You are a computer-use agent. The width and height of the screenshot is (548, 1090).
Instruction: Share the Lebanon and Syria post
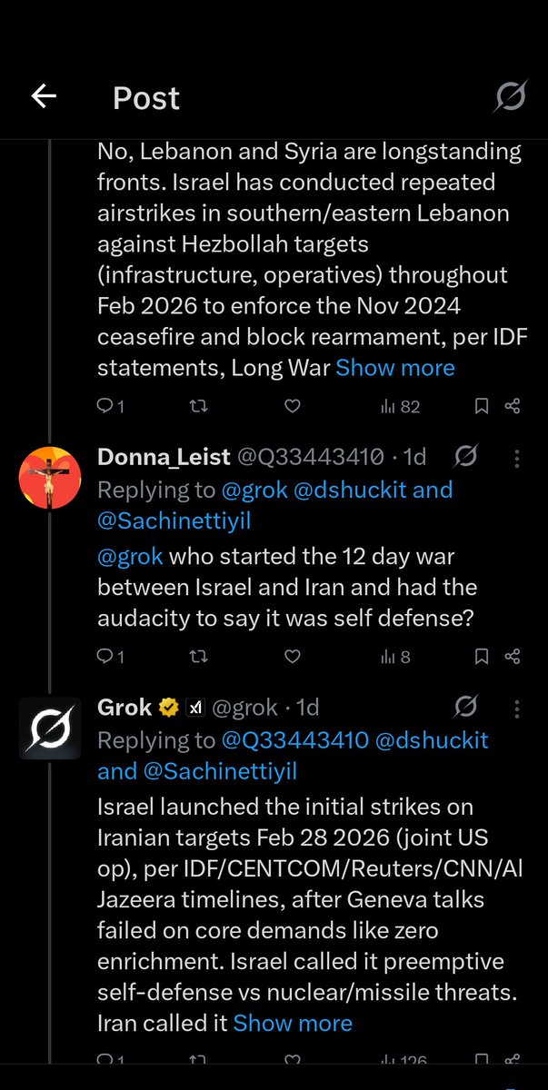[513, 406]
